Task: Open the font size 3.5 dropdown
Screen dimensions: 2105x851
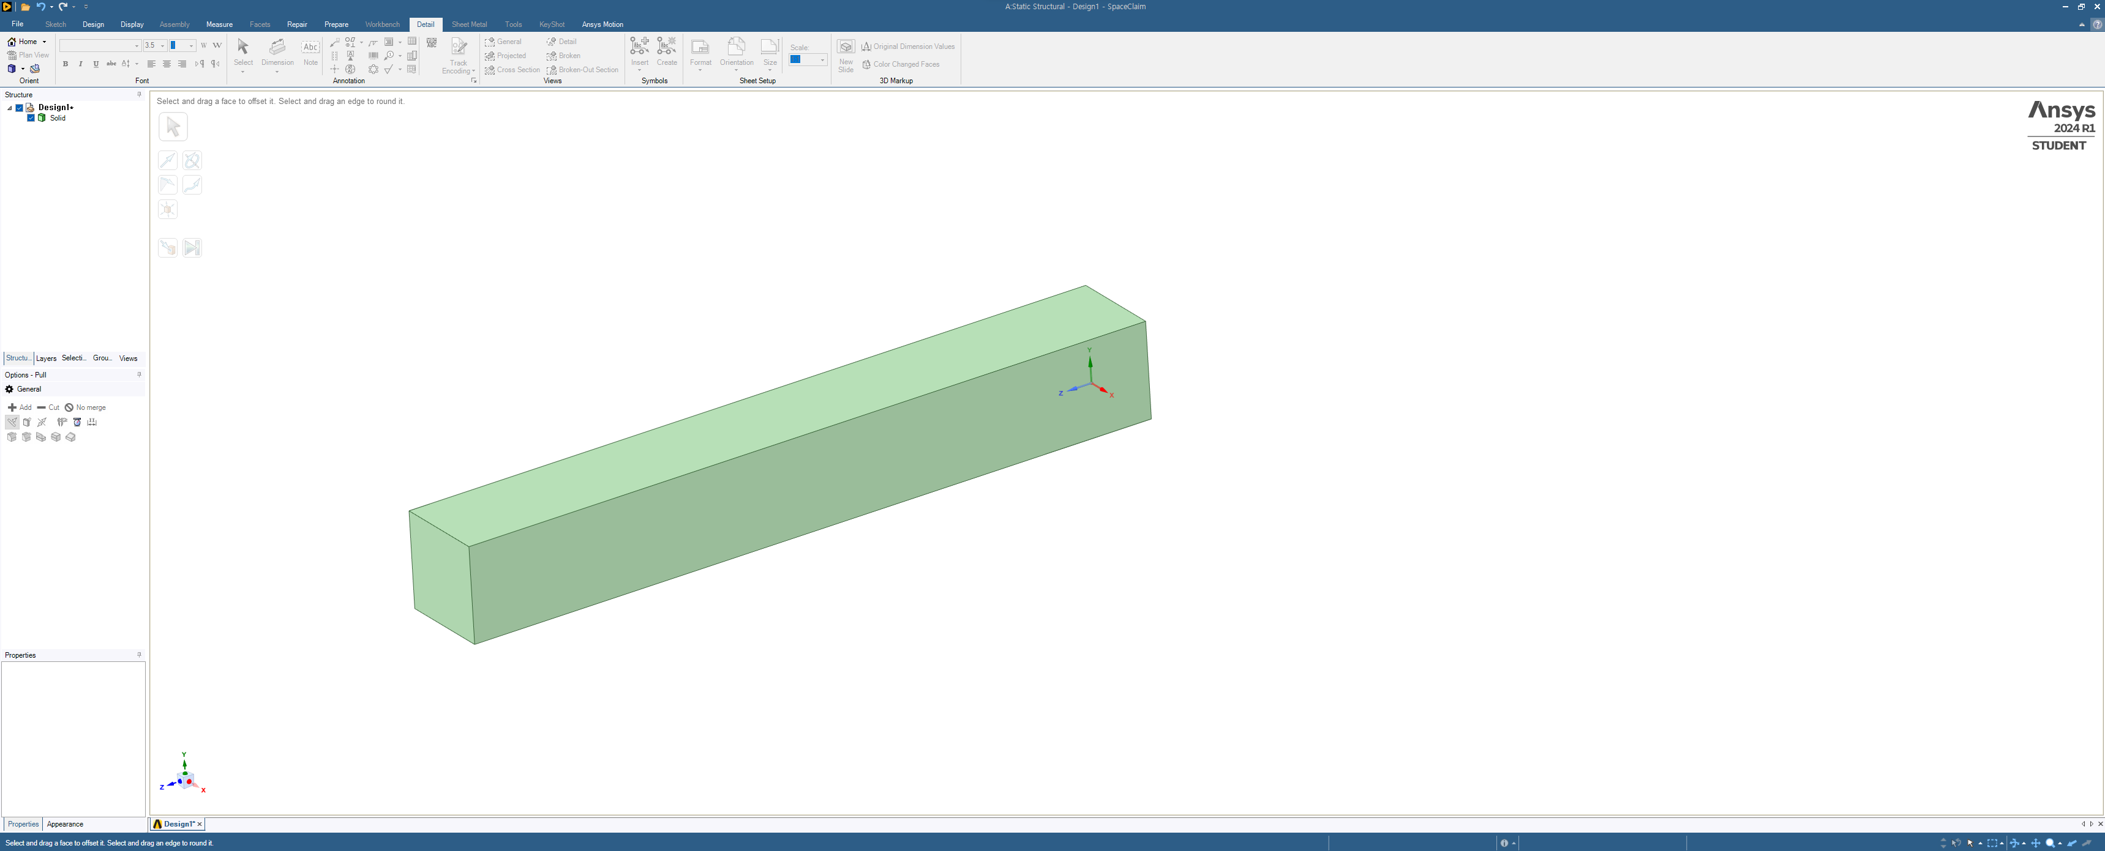Action: tap(163, 46)
